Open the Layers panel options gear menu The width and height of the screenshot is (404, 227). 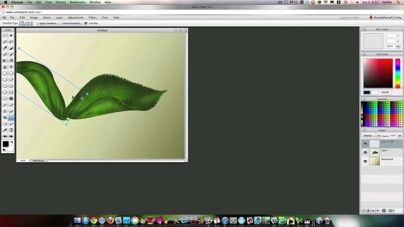(x=391, y=211)
